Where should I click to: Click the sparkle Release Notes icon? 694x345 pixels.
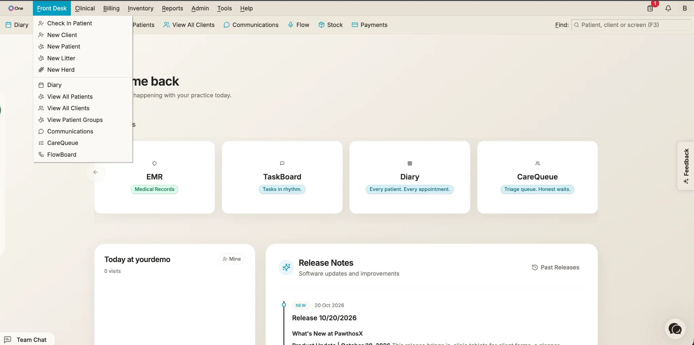tap(286, 267)
